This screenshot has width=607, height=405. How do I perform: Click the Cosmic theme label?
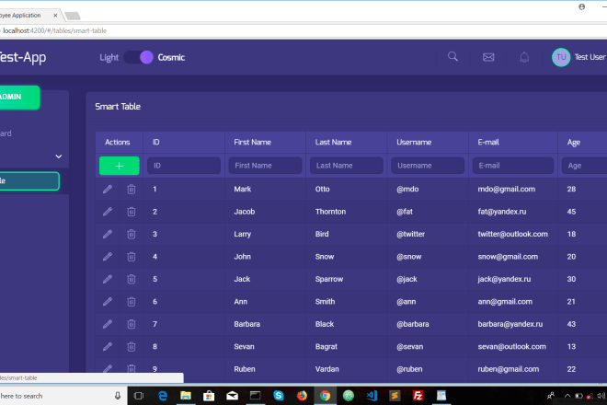[171, 57]
